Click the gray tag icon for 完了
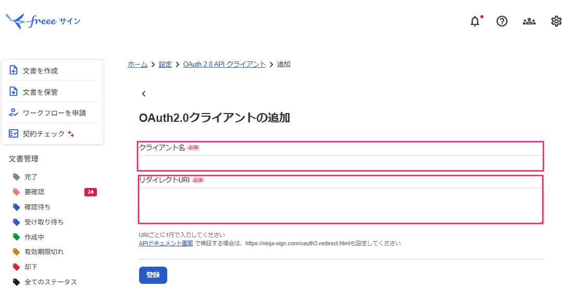This screenshot has height=288, width=571. click(16, 177)
